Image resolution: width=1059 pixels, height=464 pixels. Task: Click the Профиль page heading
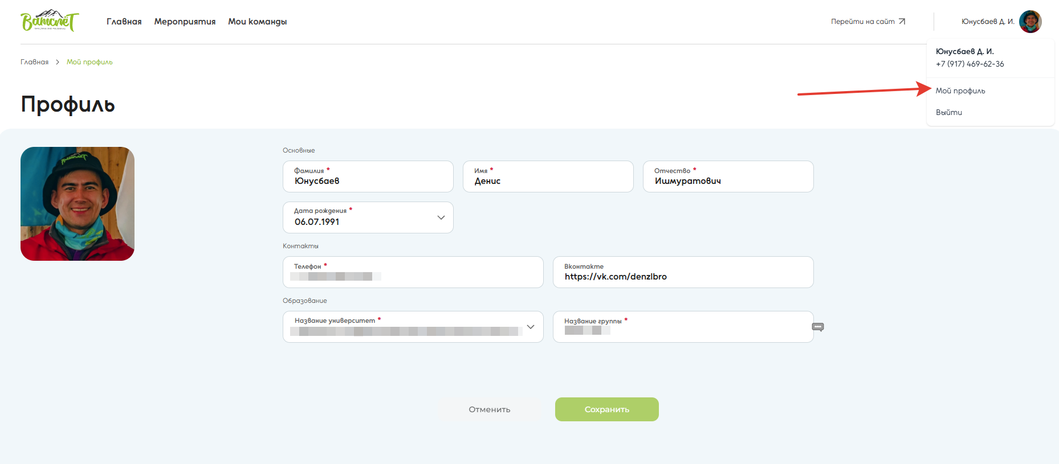click(x=68, y=104)
